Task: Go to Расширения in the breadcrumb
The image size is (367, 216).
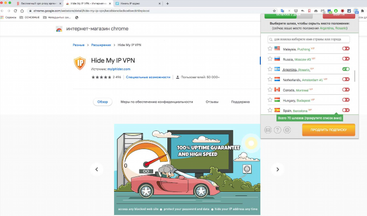Action: coord(101,45)
